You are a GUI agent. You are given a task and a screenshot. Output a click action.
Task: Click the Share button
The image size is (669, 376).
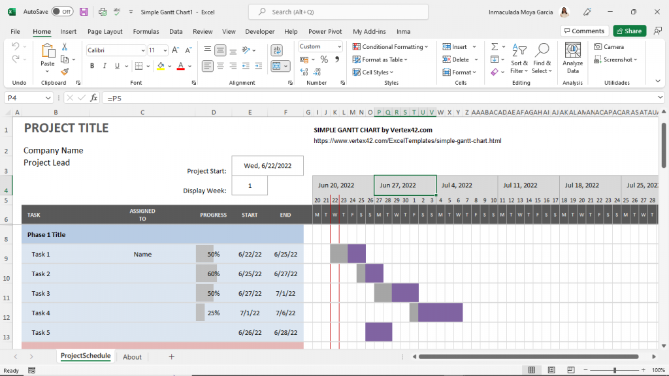(629, 31)
